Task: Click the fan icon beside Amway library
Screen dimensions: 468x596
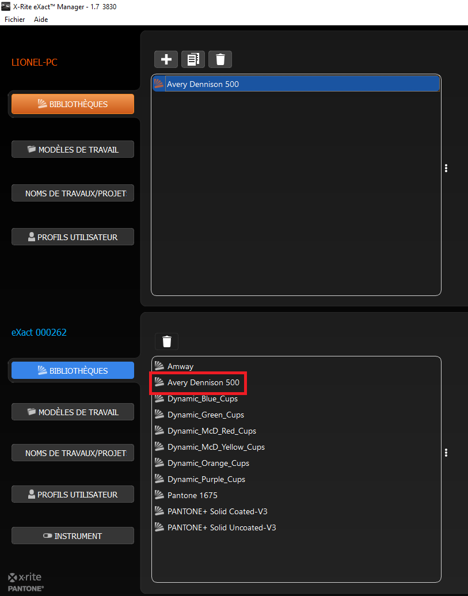Action: tap(159, 366)
